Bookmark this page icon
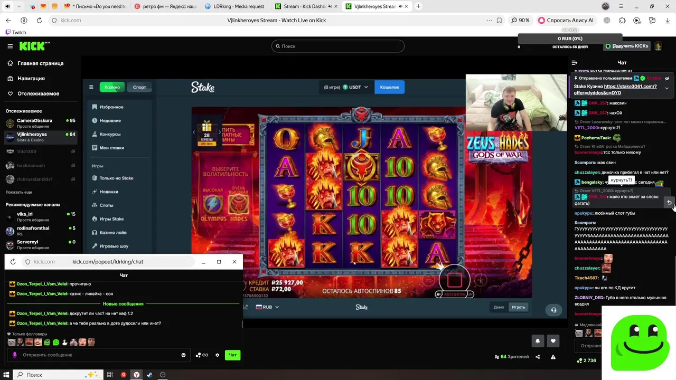The height and width of the screenshot is (380, 676). 499,20
